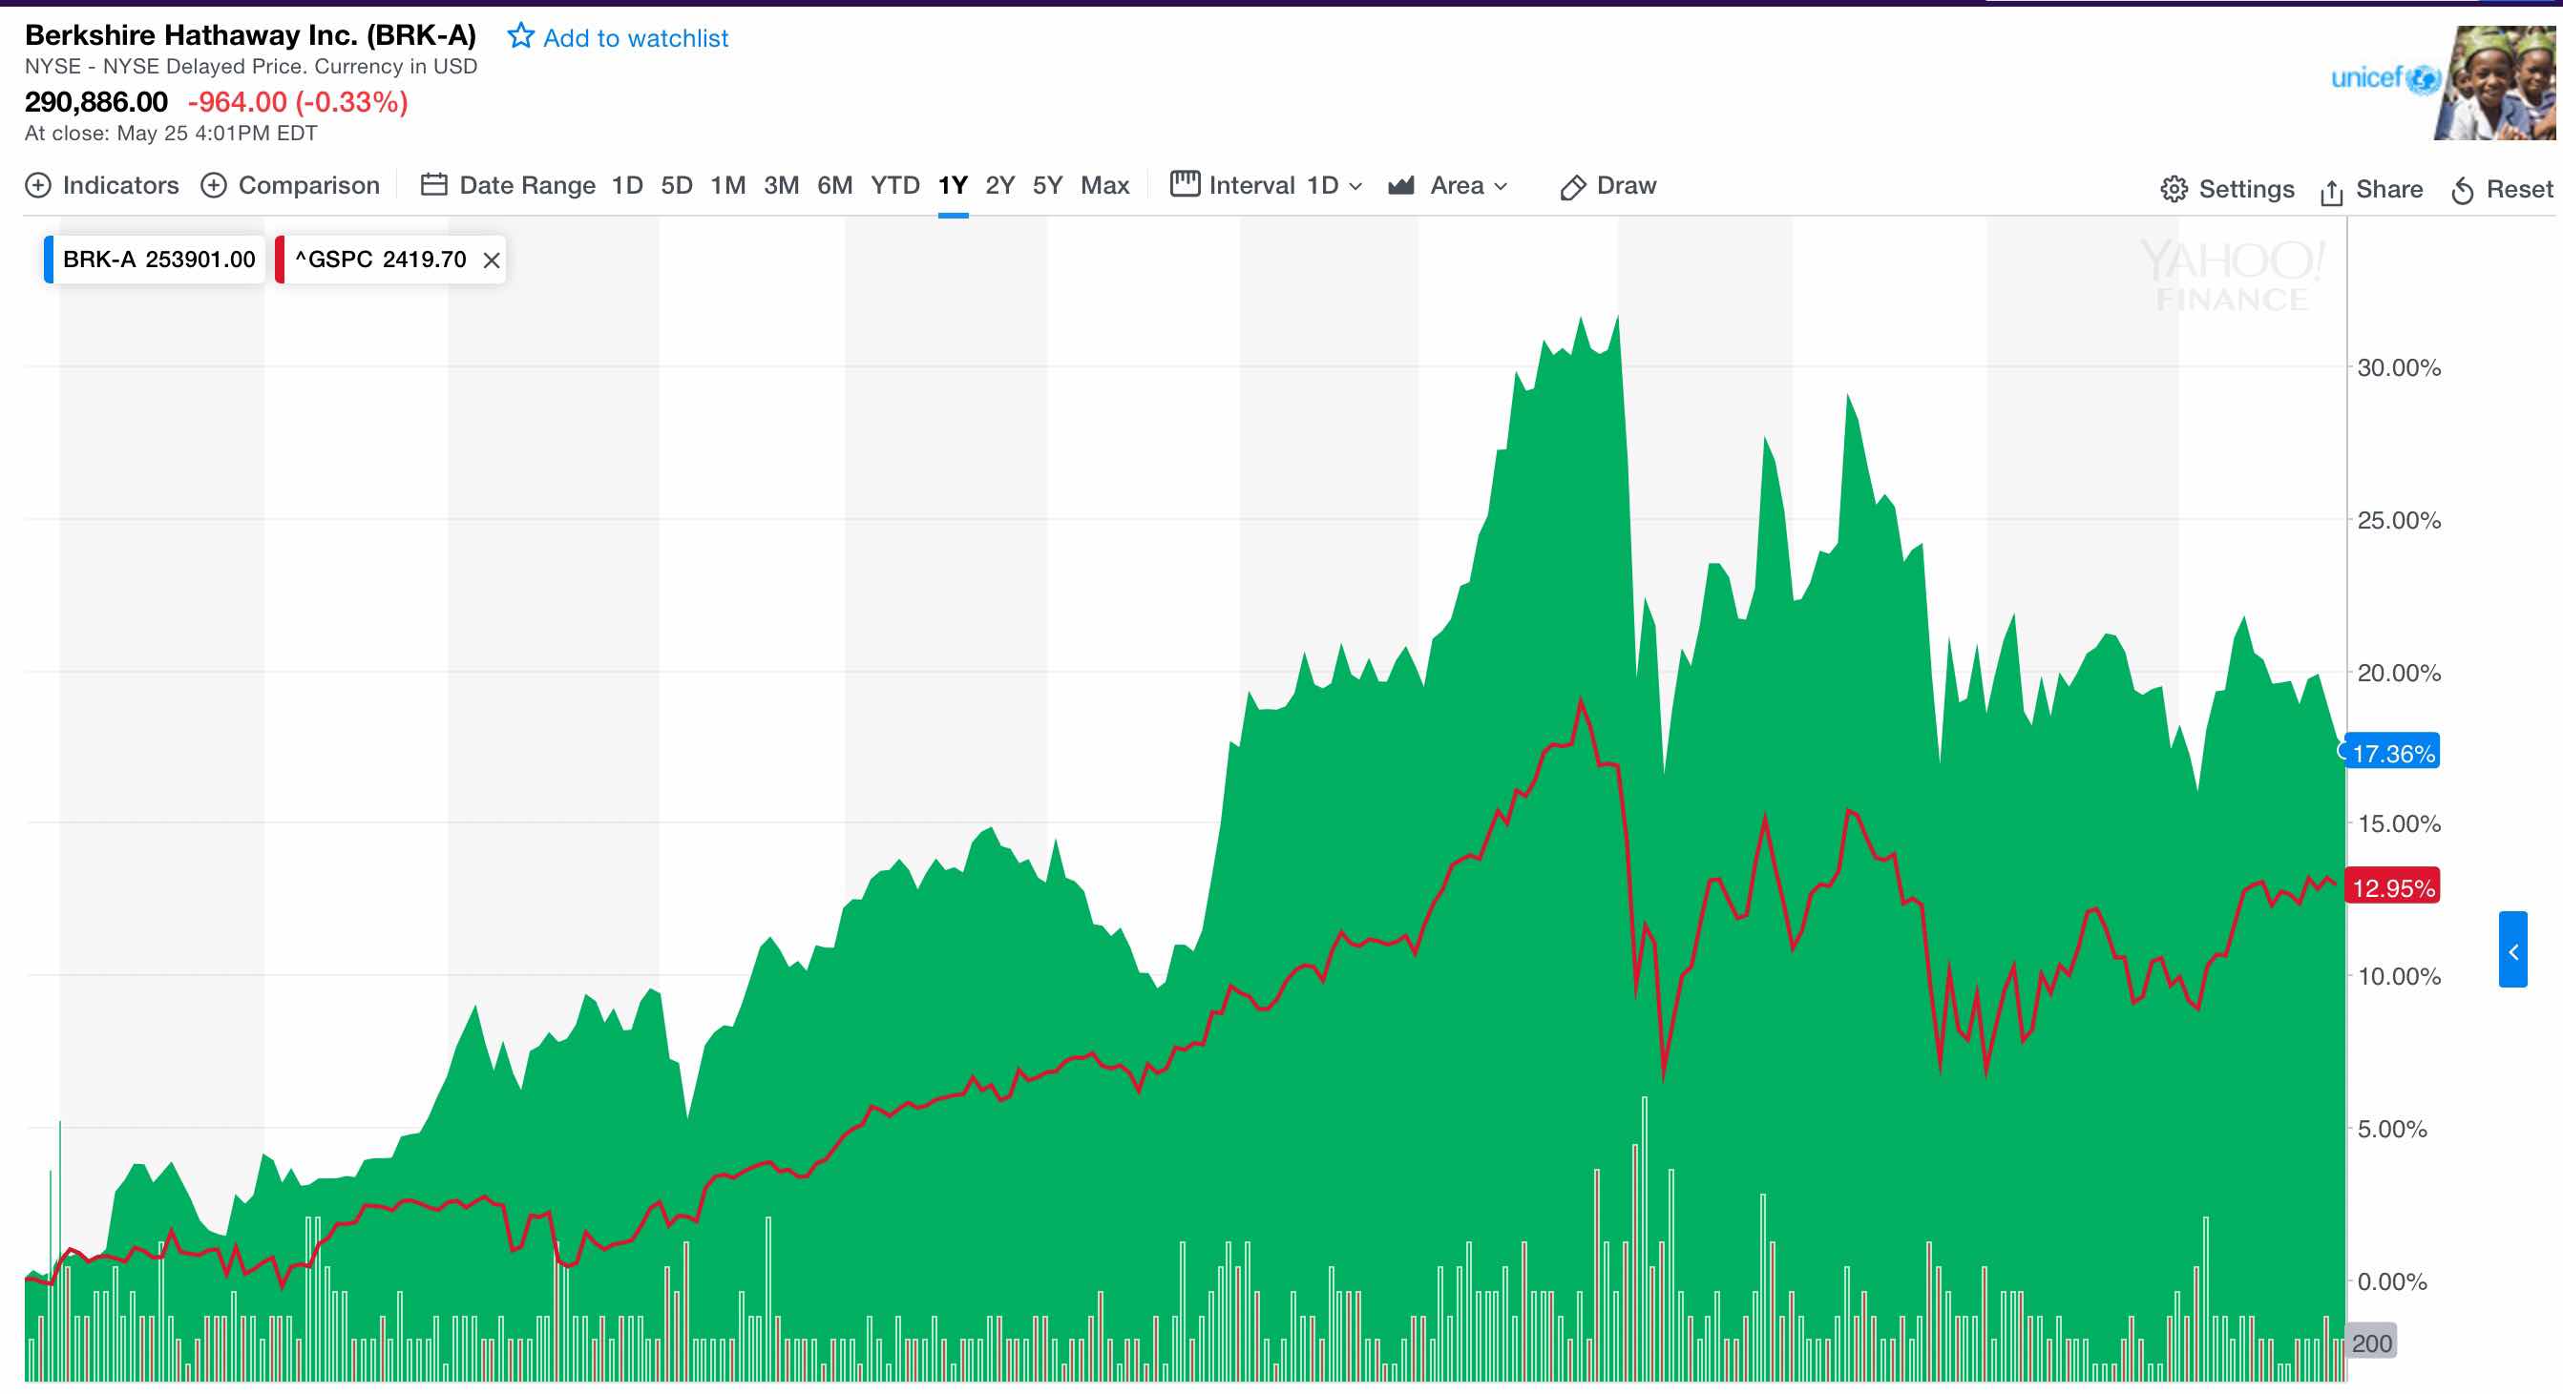Share the chart
The height and width of the screenshot is (1394, 2563).
point(2388,189)
